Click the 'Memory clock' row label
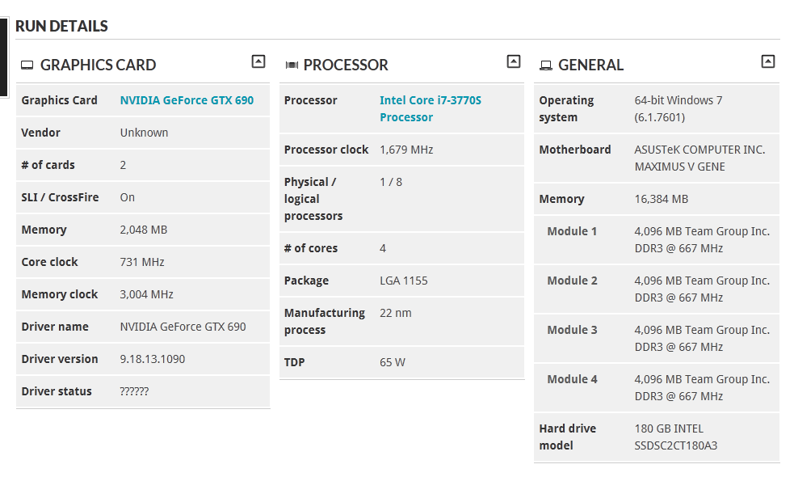Screen dimensions: 794x477 pos(60,294)
